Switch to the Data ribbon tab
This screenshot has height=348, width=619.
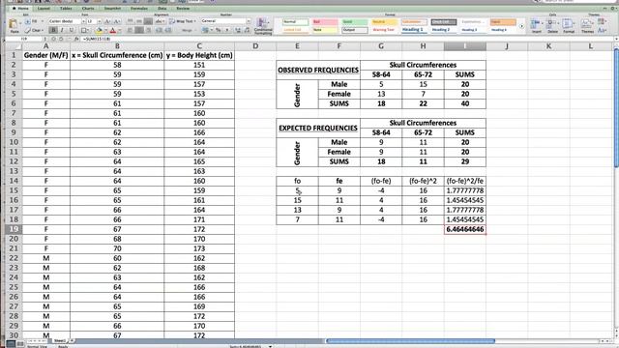click(x=162, y=9)
